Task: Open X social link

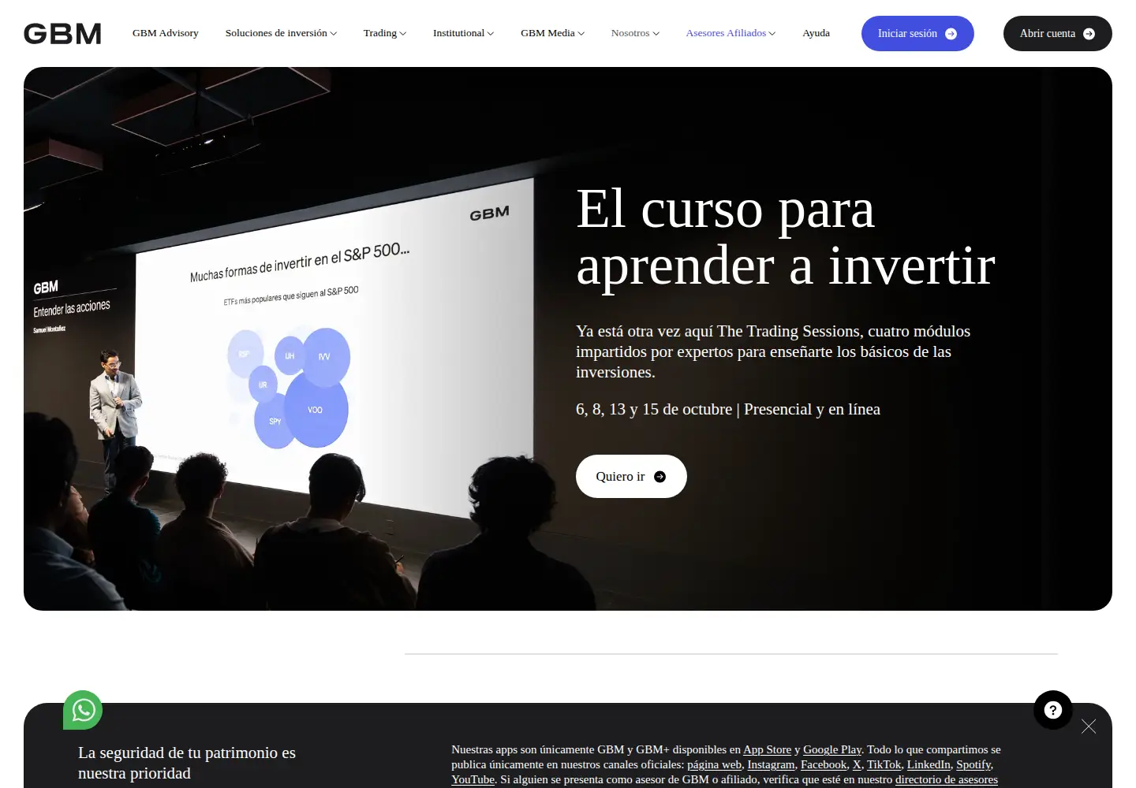Action: tap(857, 764)
